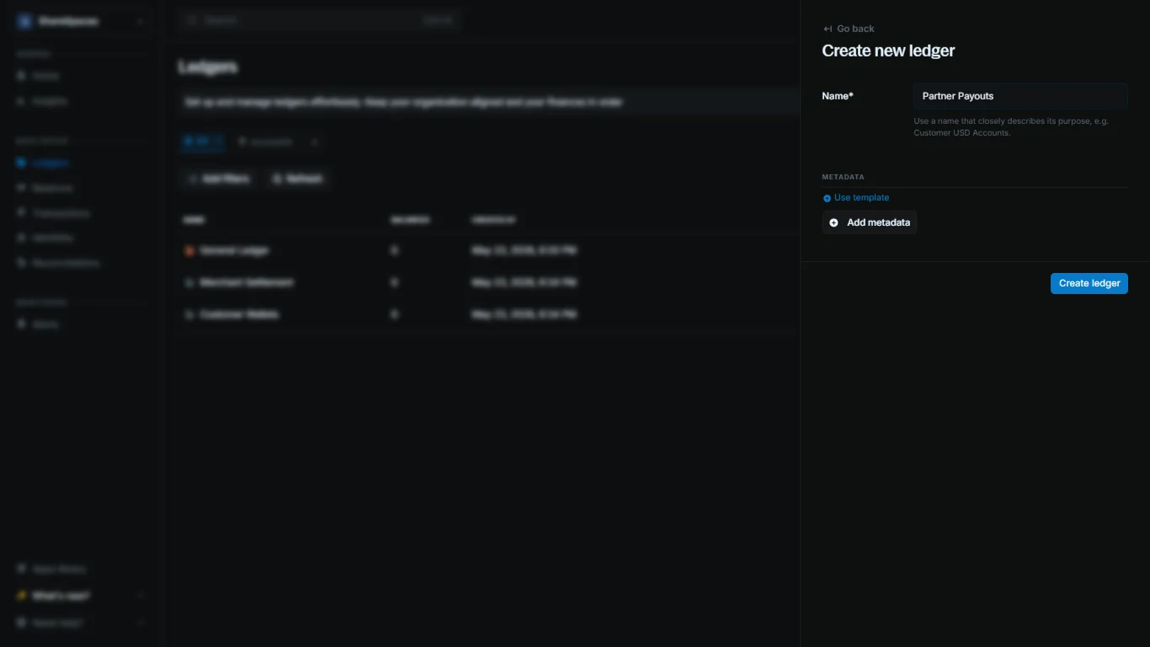This screenshot has height=647, width=1150.
Task: Click the Go back link
Action: tap(849, 29)
